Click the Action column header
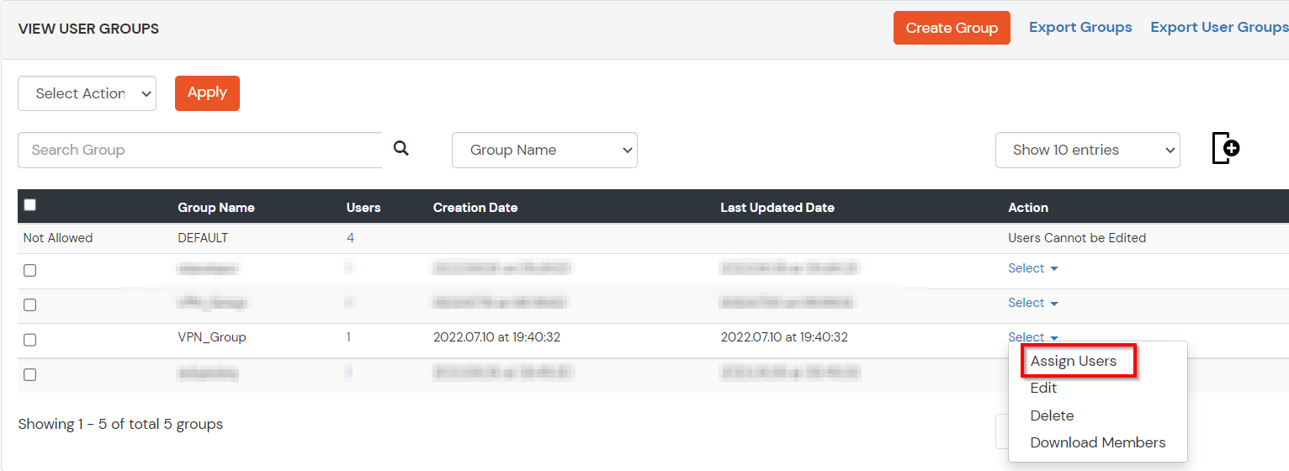1289x471 pixels. click(1028, 207)
